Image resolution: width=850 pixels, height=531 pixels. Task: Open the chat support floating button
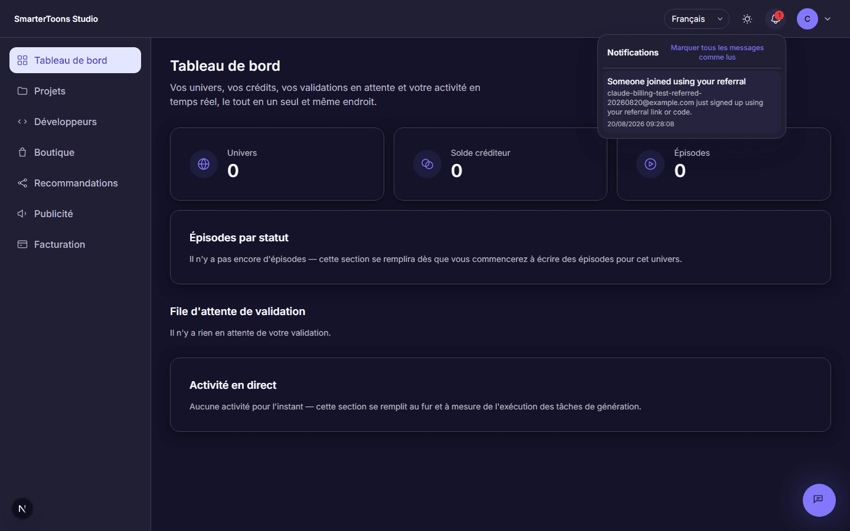coord(819,500)
